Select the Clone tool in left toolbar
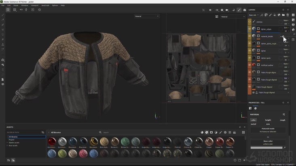 tap(3, 44)
